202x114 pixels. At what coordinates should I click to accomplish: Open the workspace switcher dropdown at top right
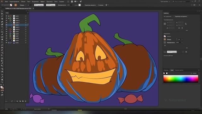[165, 2]
